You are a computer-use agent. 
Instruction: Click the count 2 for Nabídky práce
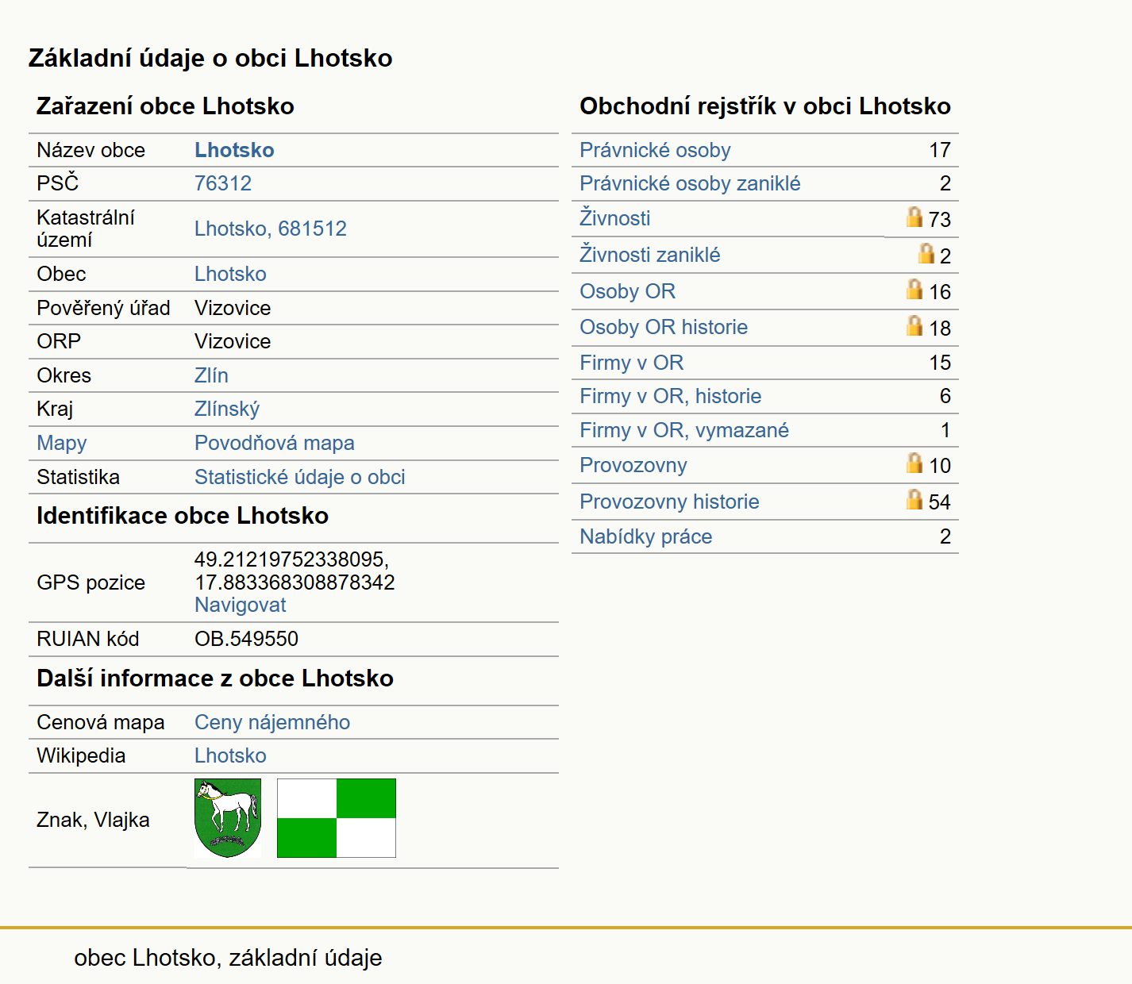(945, 536)
